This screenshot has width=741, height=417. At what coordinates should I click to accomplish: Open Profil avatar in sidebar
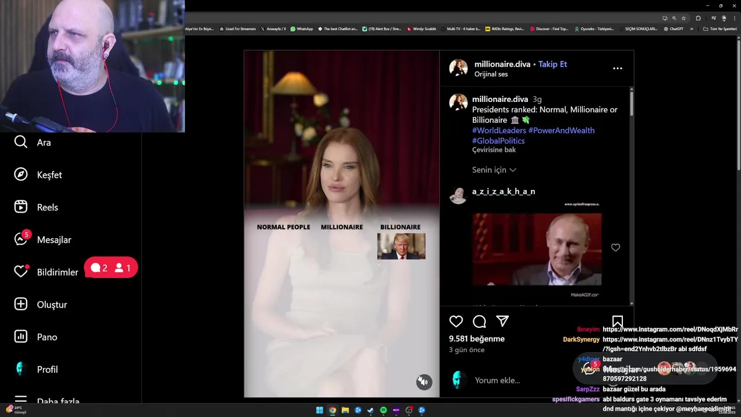click(21, 369)
